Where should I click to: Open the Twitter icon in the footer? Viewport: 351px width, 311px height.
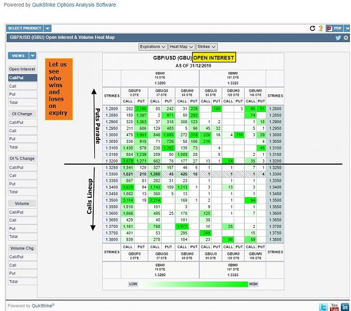323,307
